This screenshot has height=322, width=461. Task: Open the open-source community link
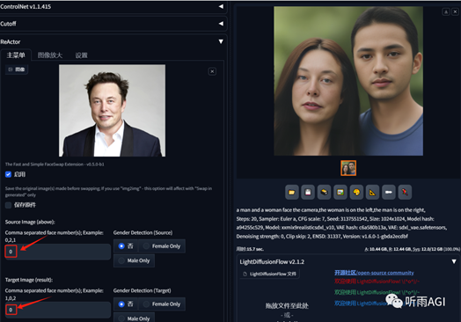pos(374,273)
